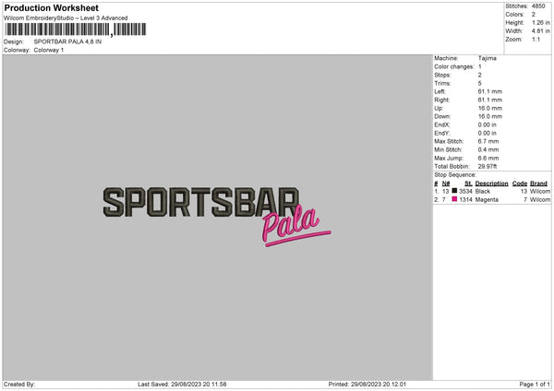Click the "Created By:" footer label
The height and width of the screenshot is (391, 554).
(19, 385)
